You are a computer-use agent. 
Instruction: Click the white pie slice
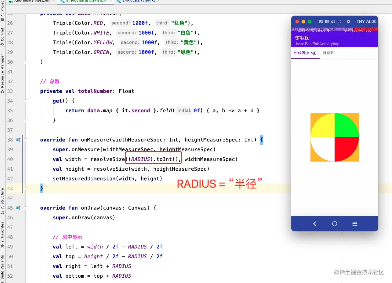click(324, 148)
